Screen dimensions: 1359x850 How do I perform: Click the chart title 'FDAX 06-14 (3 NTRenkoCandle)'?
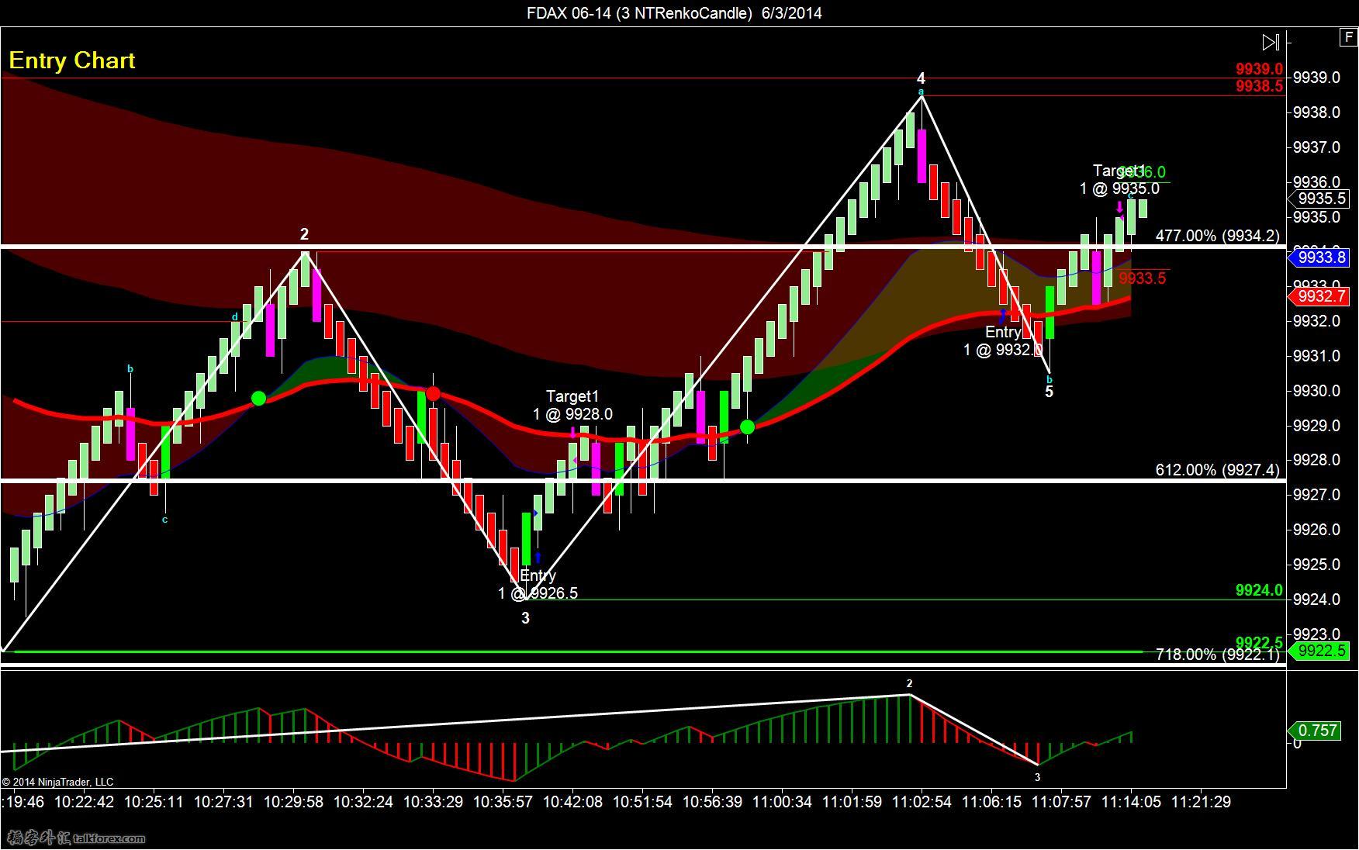click(640, 13)
